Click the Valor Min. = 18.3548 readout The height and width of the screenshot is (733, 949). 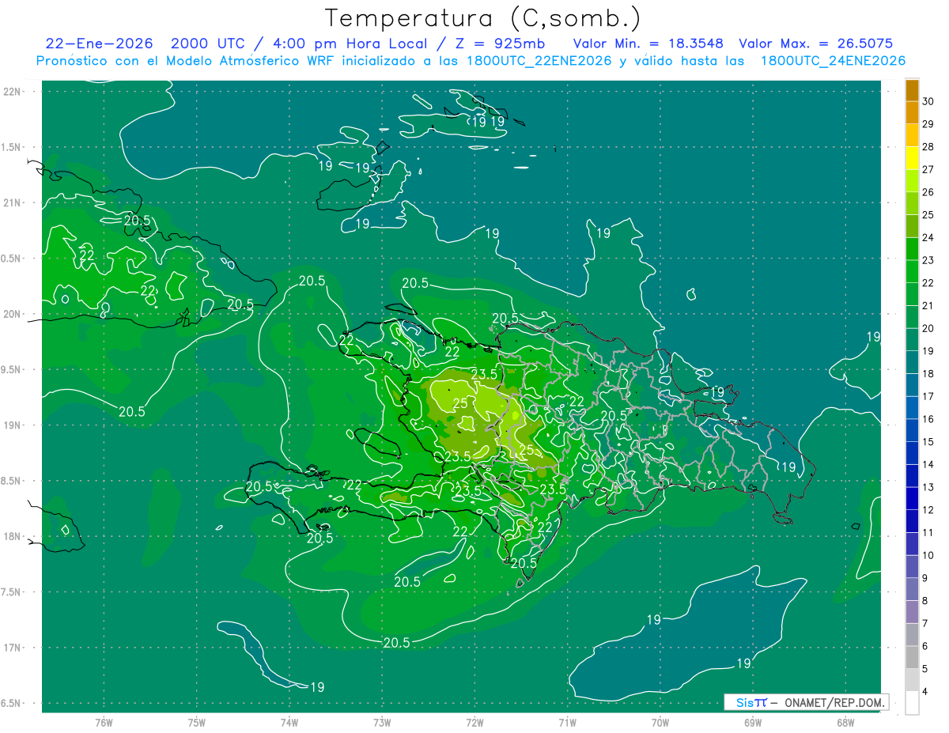tap(648, 43)
